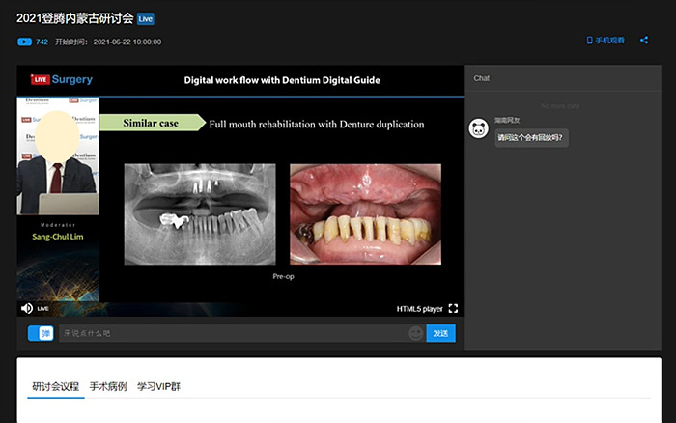The width and height of the screenshot is (676, 423).
Task: Open the 手机观看 mobile viewing link
Action: [606, 41]
